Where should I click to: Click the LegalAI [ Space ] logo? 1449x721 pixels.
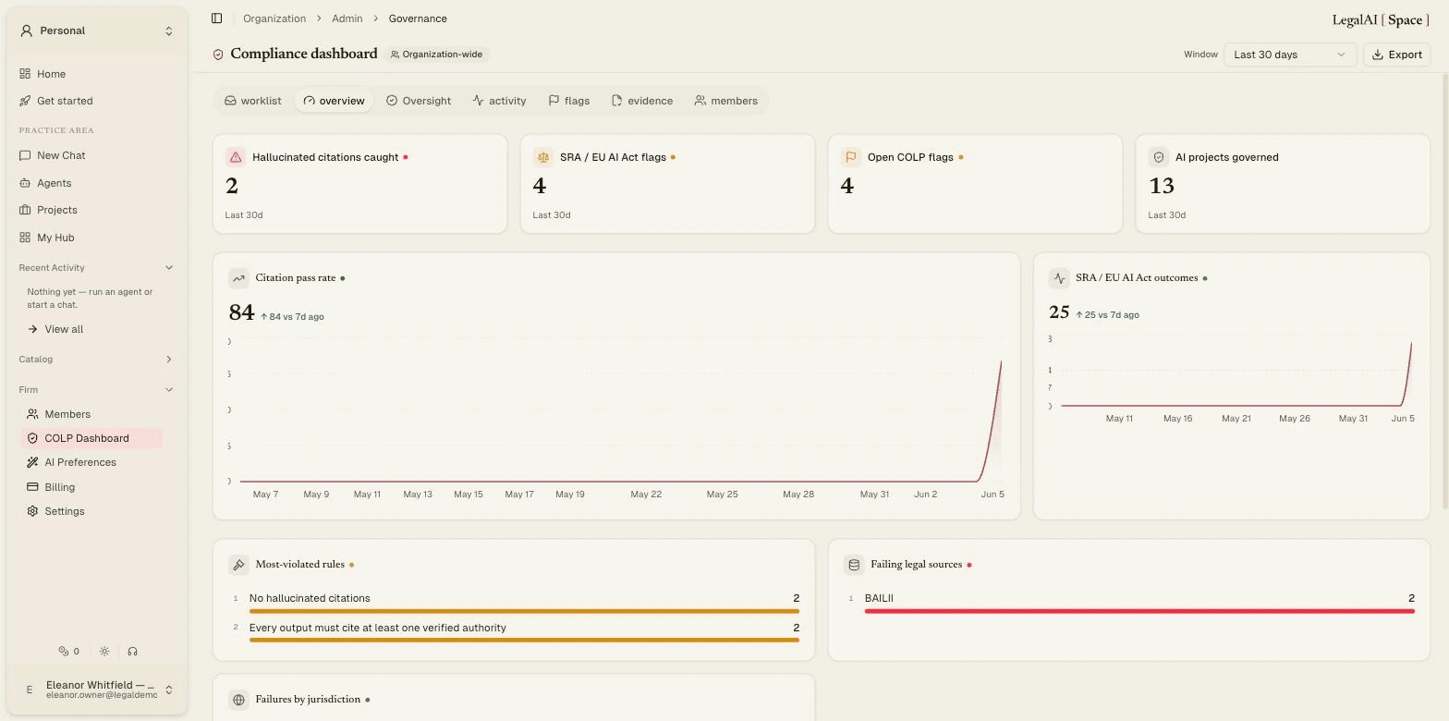coord(1381,19)
